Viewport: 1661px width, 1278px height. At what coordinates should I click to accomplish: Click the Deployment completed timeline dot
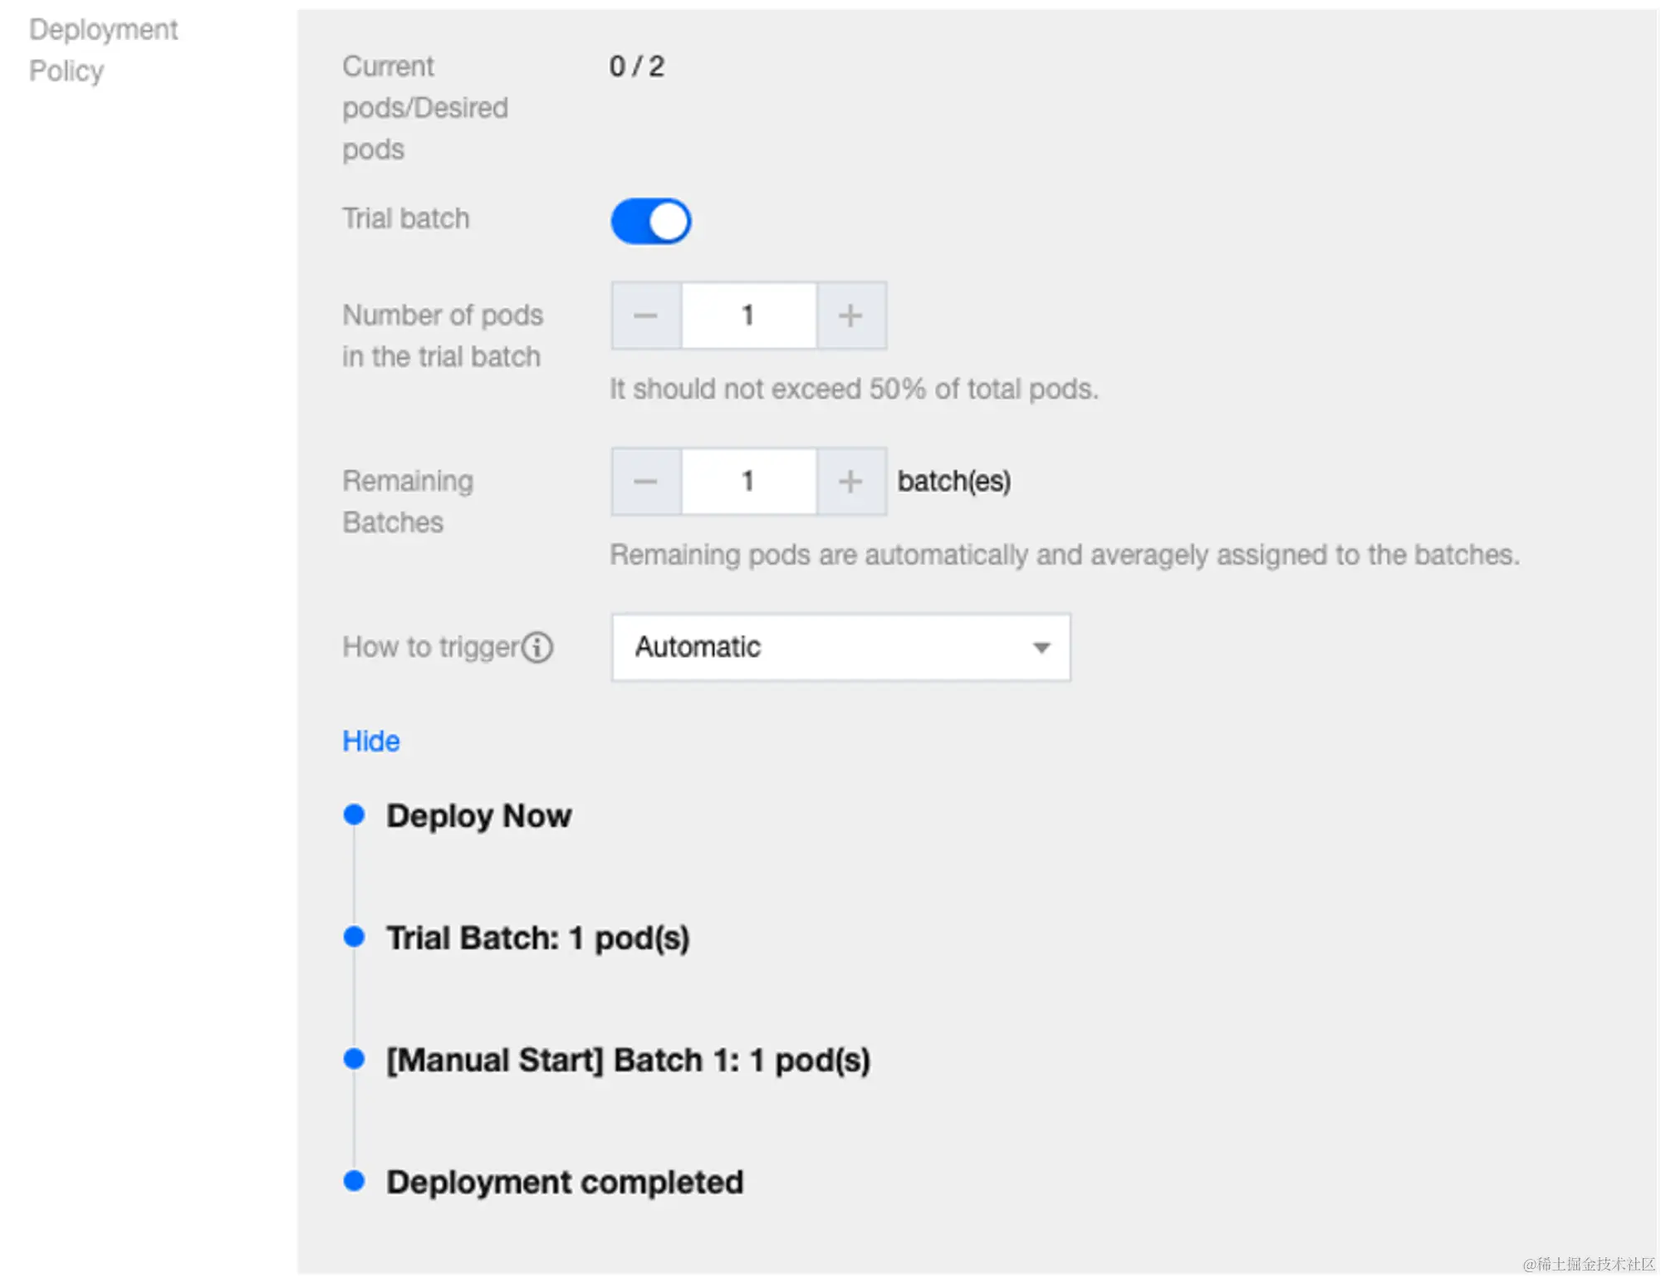pyautogui.click(x=354, y=1181)
